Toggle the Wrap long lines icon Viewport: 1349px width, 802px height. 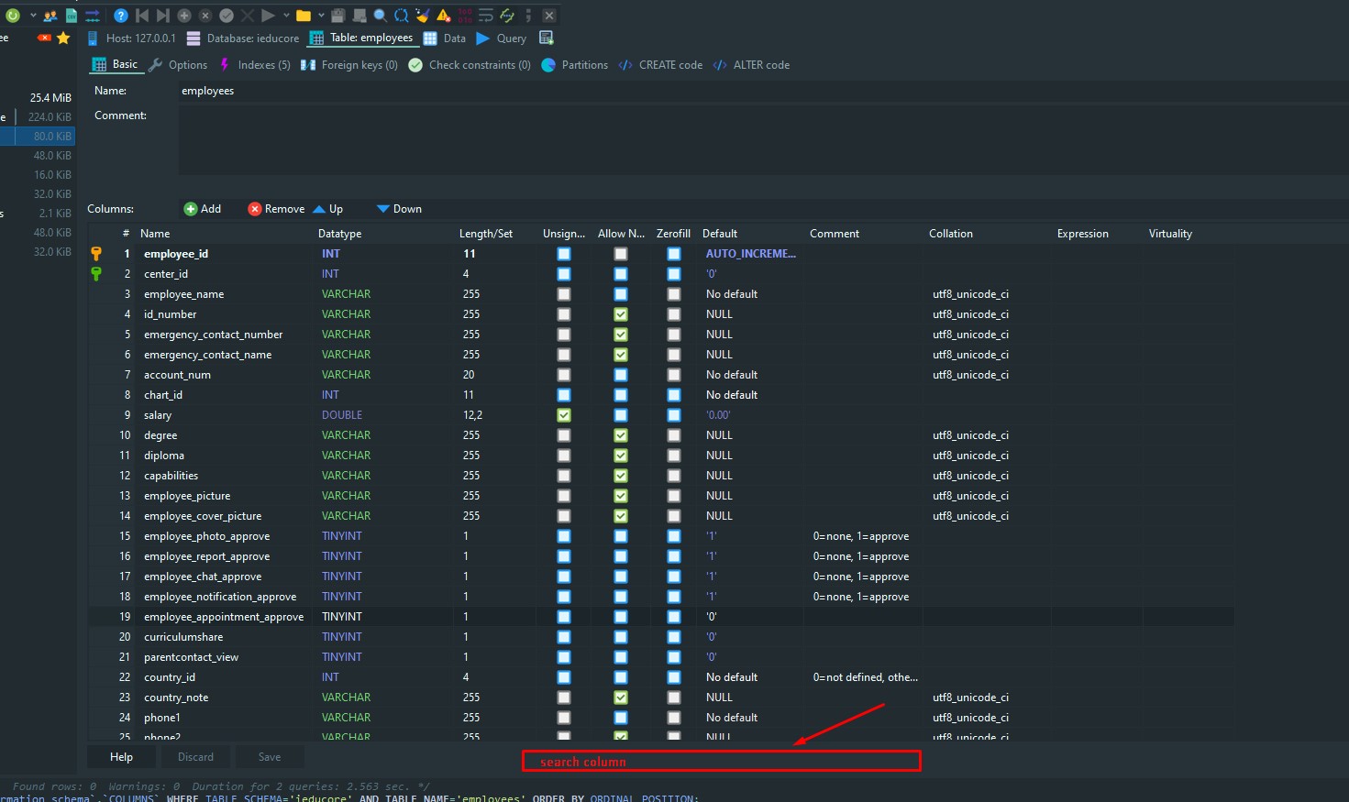(x=486, y=16)
